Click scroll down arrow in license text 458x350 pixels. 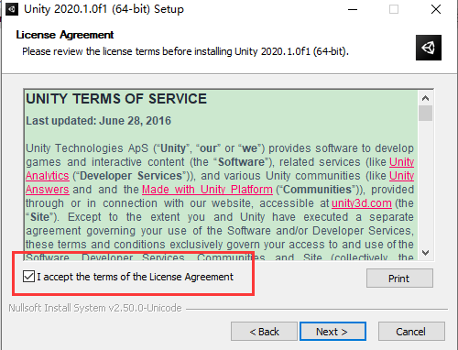[425, 253]
